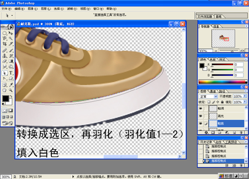Delete layer with trash icon in layers panel

coord(241,133)
